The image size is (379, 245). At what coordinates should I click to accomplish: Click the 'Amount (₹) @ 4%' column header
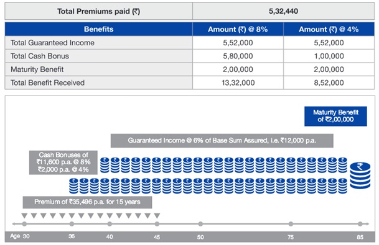pos(329,29)
